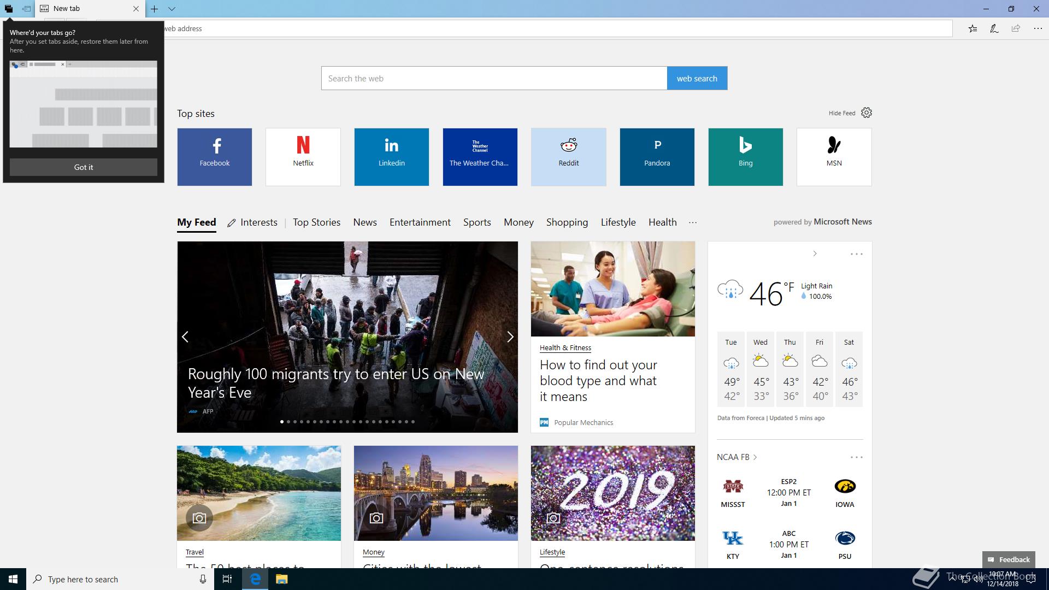Image resolution: width=1049 pixels, height=590 pixels.
Task: Expand the NCAA FB section
Action: click(737, 457)
